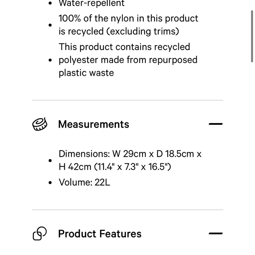Click the bullet point beside Volume: 22L
The height and width of the screenshot is (255, 255).
tap(50, 183)
